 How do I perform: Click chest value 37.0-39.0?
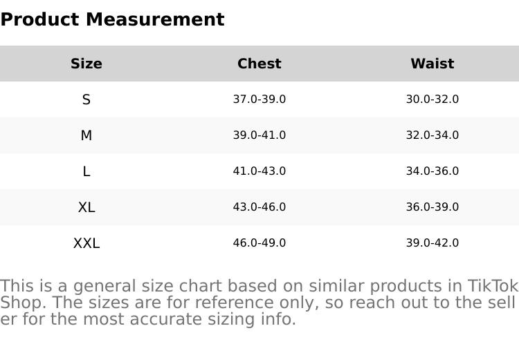click(259, 99)
